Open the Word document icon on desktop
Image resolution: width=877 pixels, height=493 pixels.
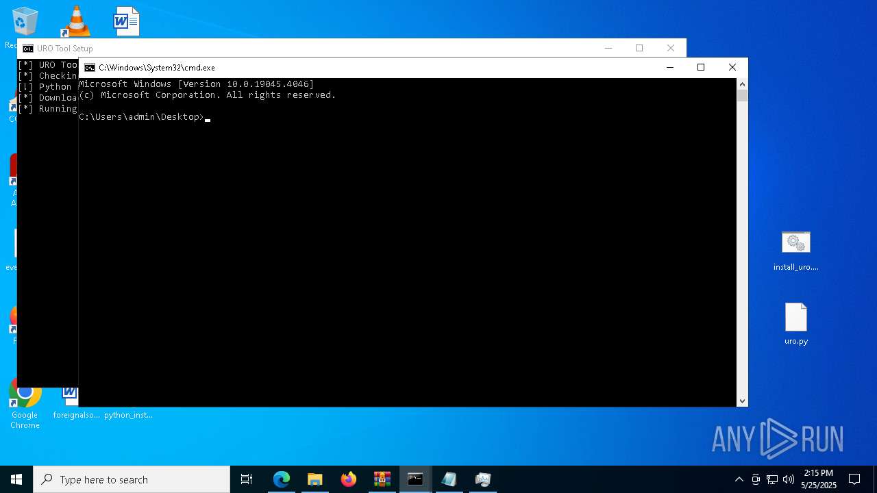(x=127, y=21)
